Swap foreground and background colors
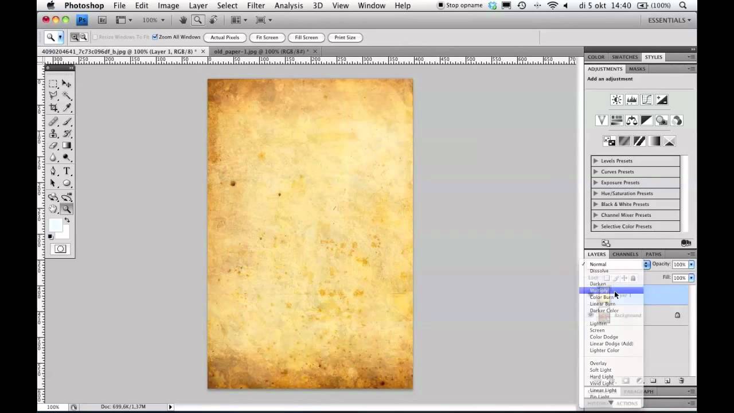The width and height of the screenshot is (734, 413). pyautogui.click(x=67, y=220)
